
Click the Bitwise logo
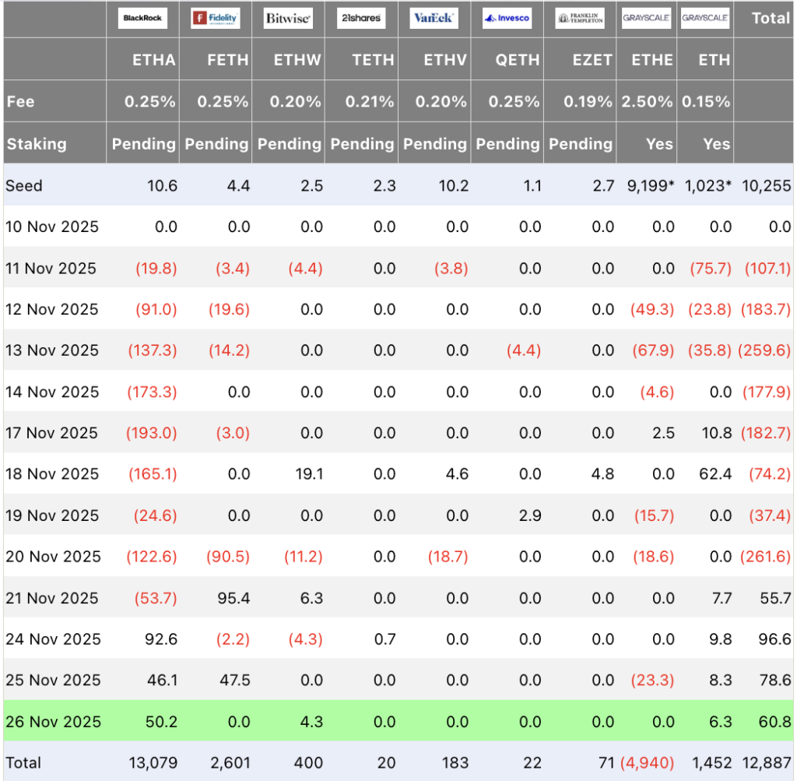coord(289,18)
